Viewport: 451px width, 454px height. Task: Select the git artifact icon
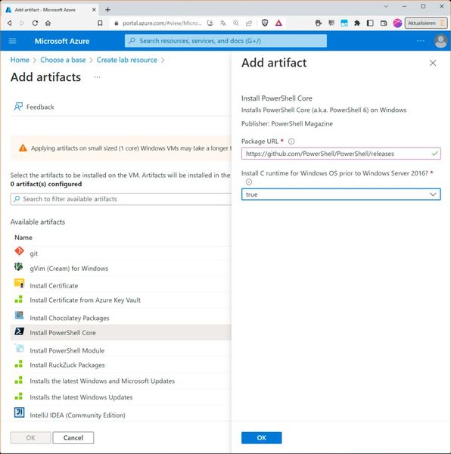coord(19,250)
